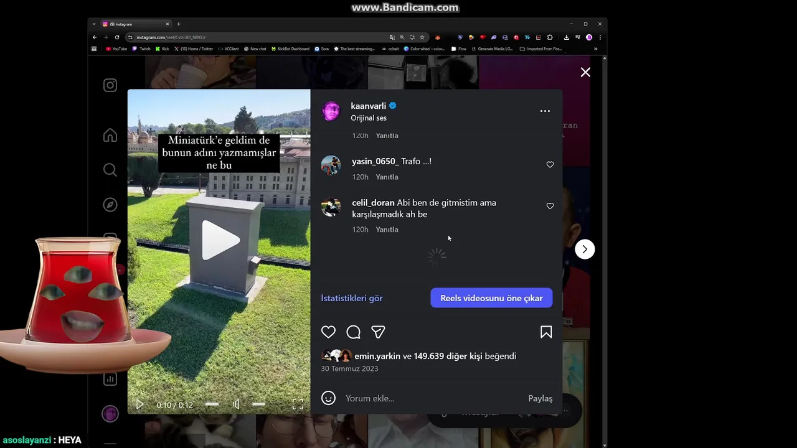
Task: Share the post with the paper-plane icon
Action: pyautogui.click(x=378, y=332)
